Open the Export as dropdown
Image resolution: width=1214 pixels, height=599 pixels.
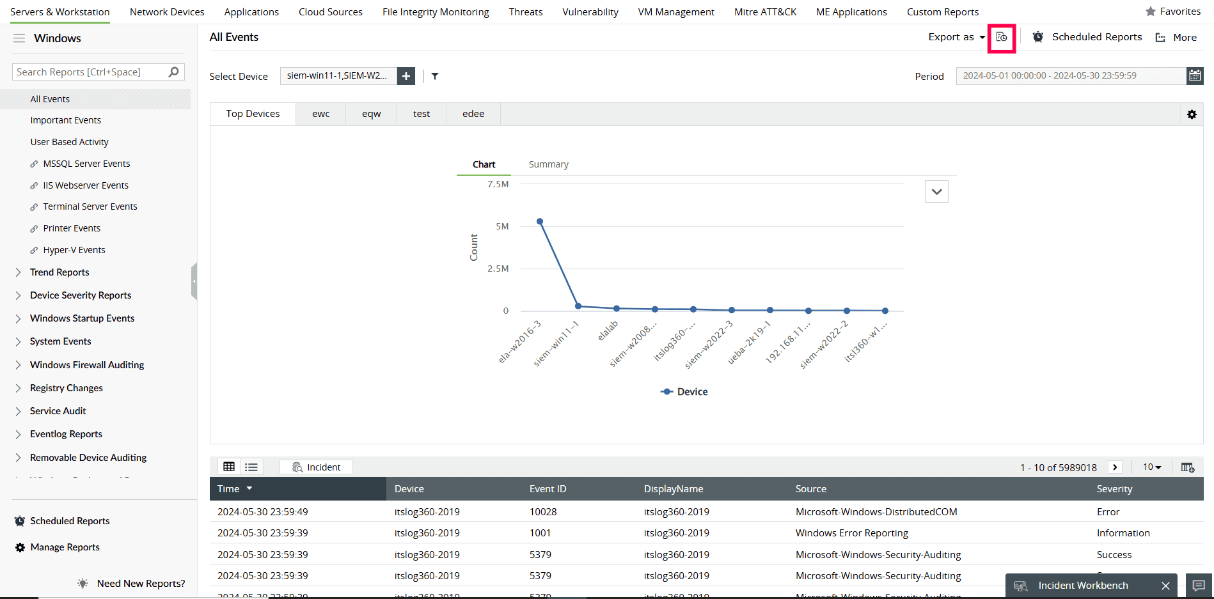tap(956, 37)
